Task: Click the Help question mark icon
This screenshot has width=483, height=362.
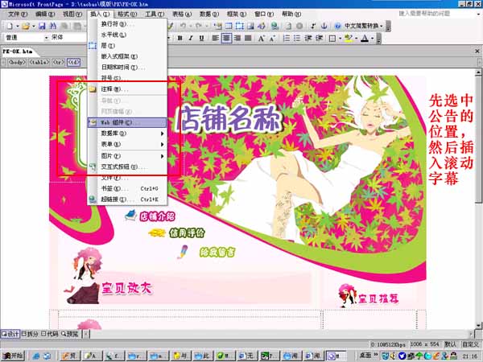Action: (338, 26)
